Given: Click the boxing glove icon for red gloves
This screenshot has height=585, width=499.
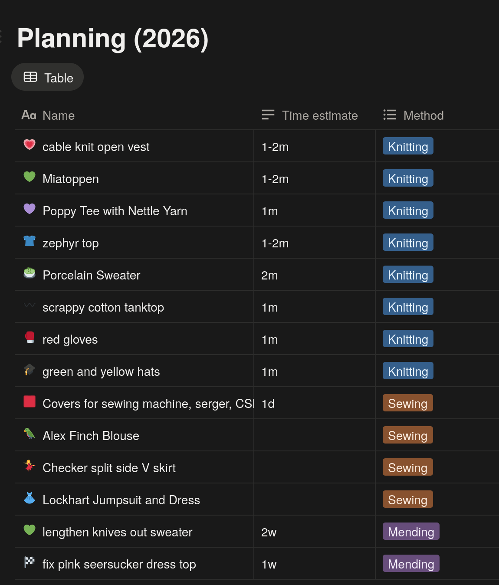Looking at the screenshot, I should [x=29, y=338].
